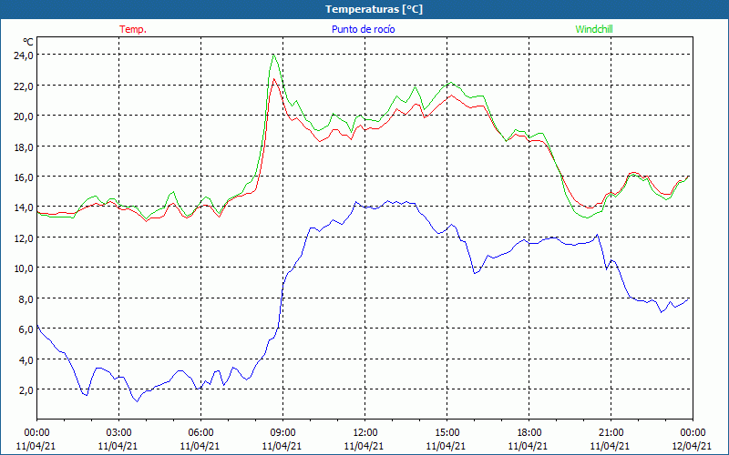The image size is (729, 455).
Task: Click the 09:00 time axis label
Action: [282, 433]
